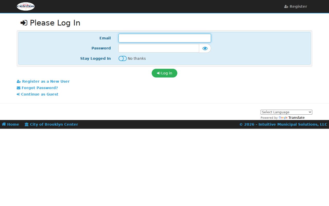Click the Brooklyn Center logo in header
329x206 pixels.
click(26, 6)
